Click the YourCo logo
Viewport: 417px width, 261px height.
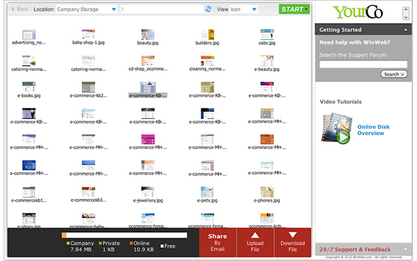click(358, 12)
